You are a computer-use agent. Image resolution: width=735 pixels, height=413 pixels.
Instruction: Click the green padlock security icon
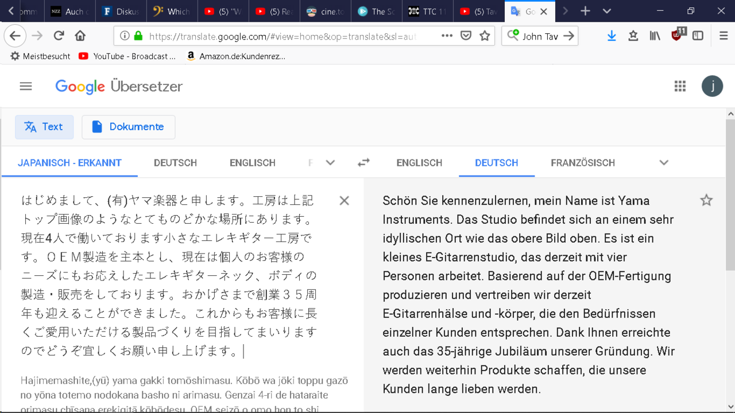click(138, 36)
